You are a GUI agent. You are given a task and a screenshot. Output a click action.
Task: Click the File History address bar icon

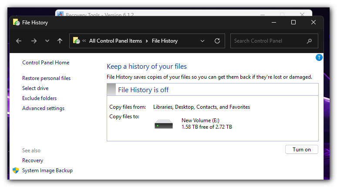pyautogui.click(x=76, y=41)
